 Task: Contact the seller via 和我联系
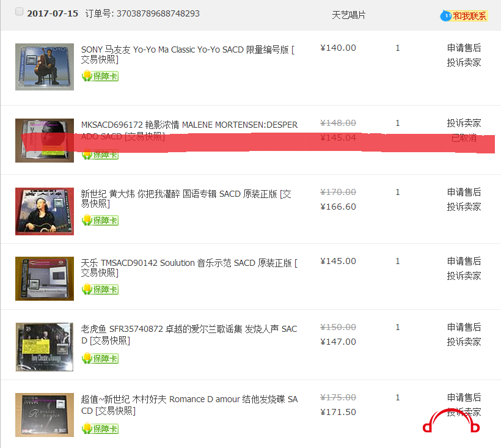point(464,16)
